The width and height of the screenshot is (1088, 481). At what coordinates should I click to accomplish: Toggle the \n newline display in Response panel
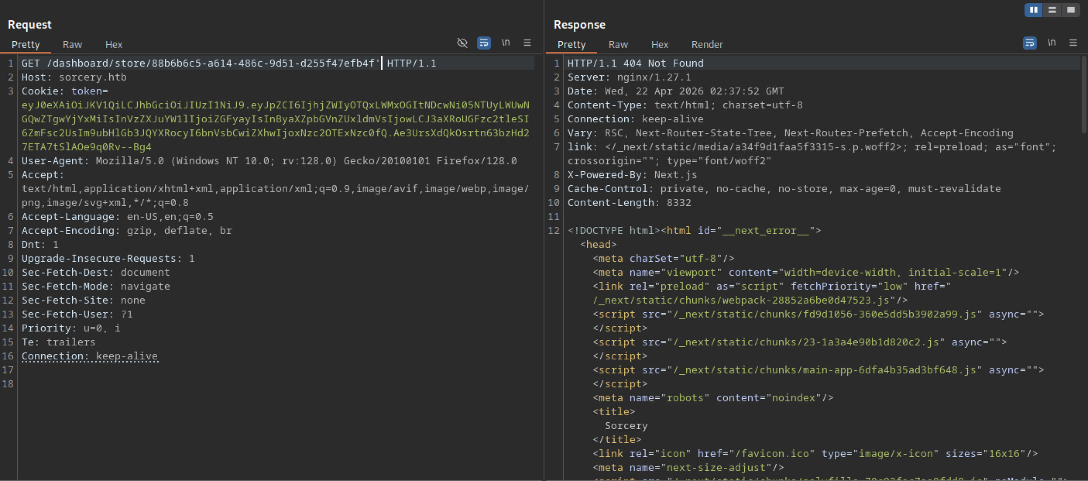1051,43
